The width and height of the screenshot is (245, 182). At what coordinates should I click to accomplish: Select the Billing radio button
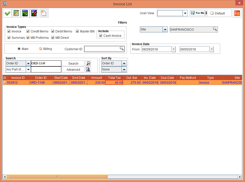[x=41, y=49]
